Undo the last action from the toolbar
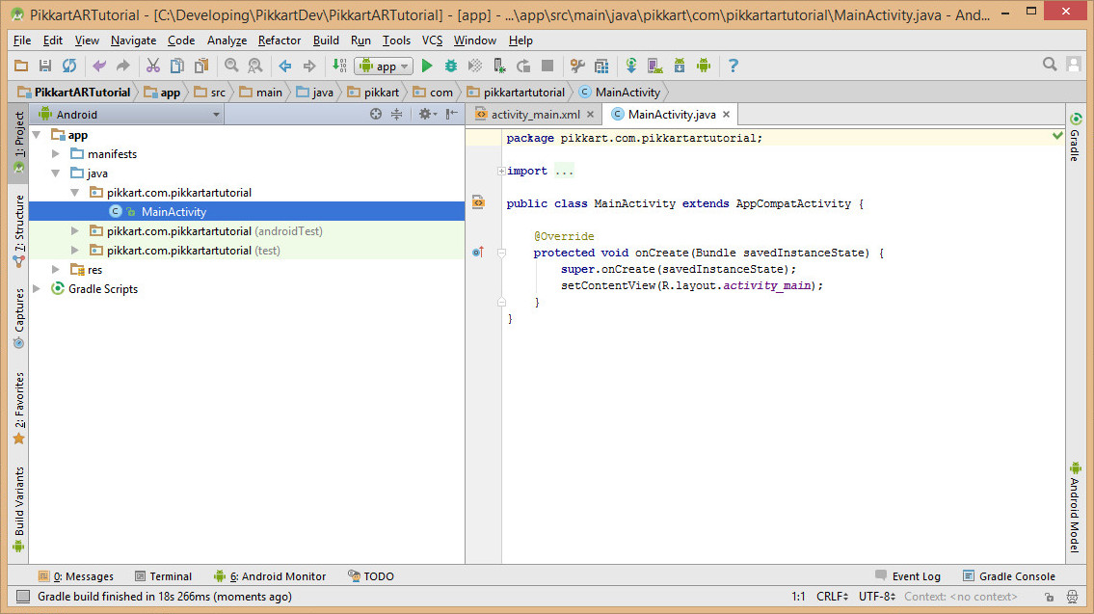This screenshot has width=1094, height=614. [x=99, y=66]
